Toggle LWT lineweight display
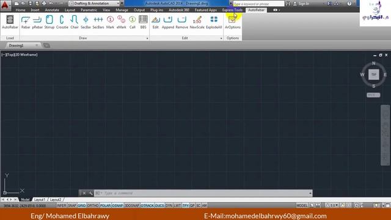The height and width of the screenshot is (220, 391). click(177, 205)
